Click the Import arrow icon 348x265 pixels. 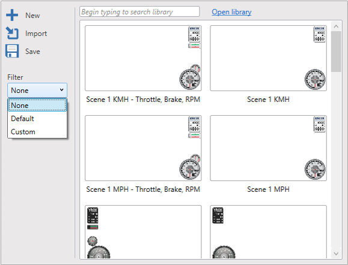click(12, 33)
